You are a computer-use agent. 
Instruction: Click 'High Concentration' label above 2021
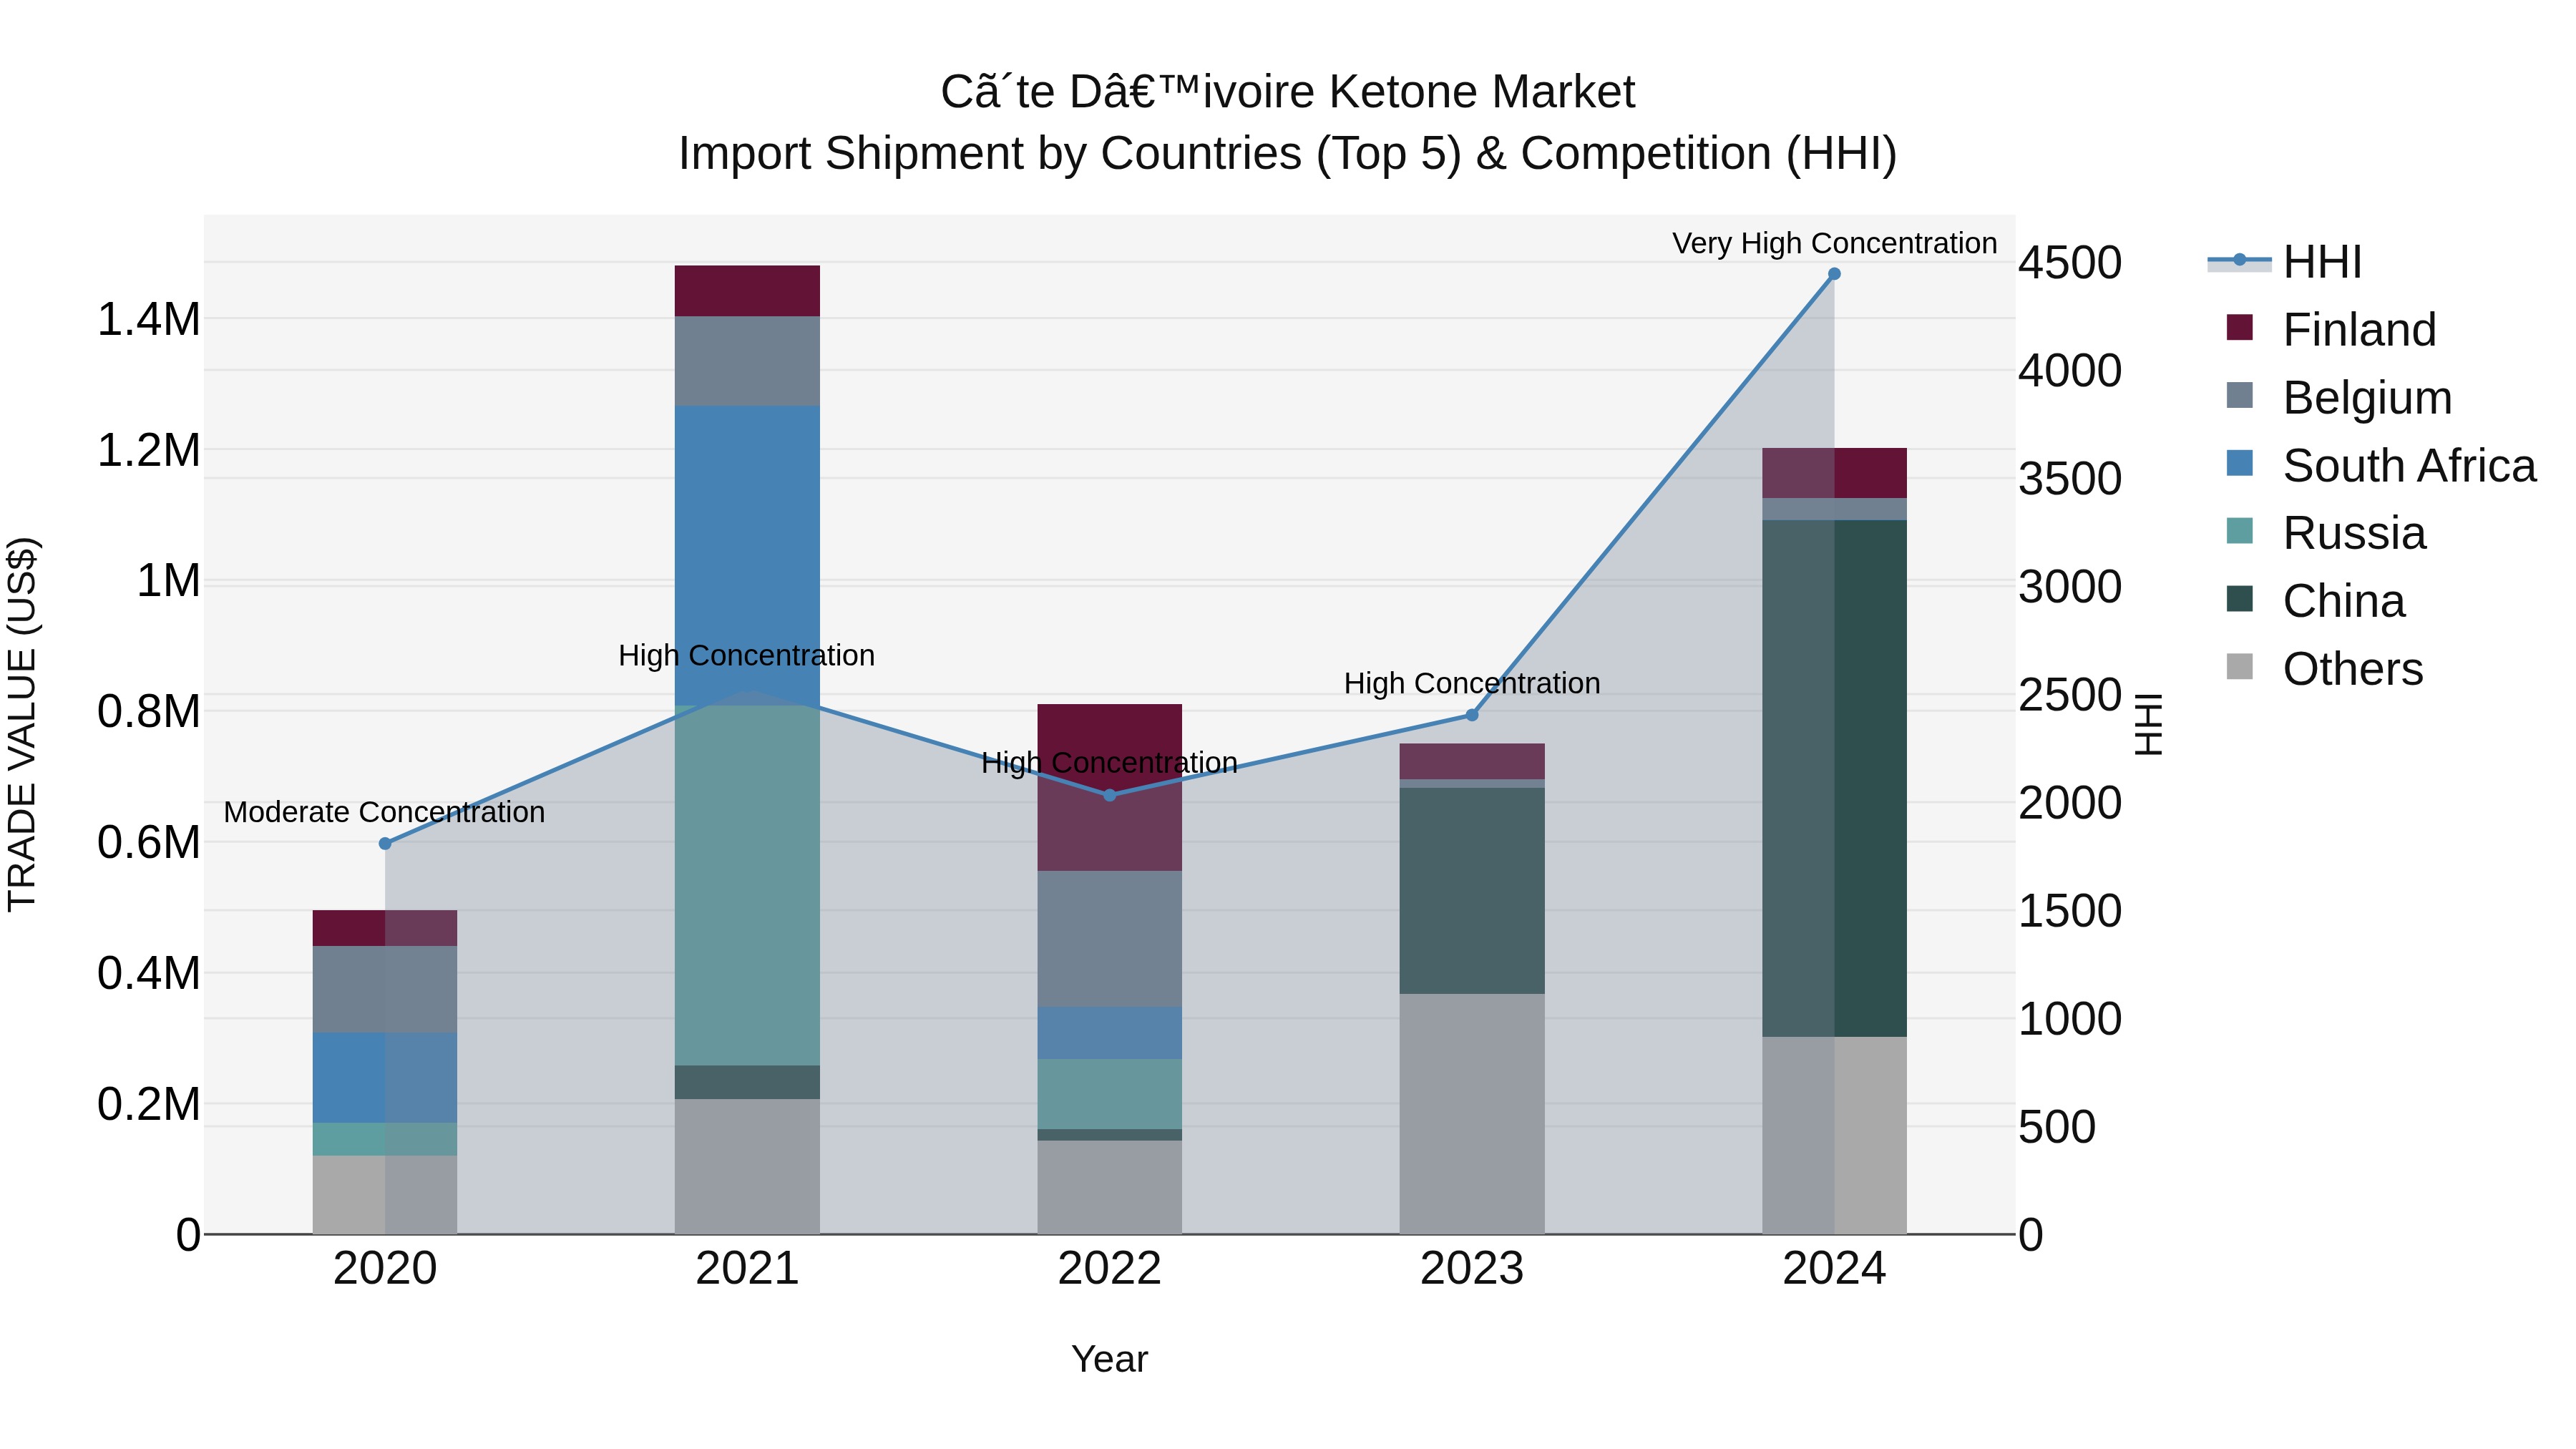(746, 656)
